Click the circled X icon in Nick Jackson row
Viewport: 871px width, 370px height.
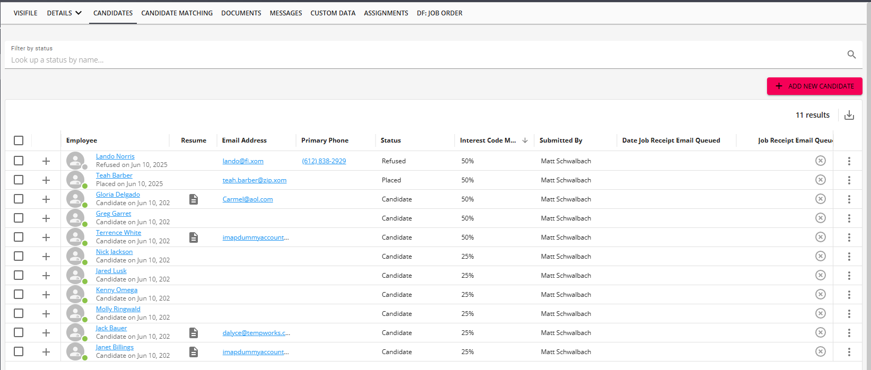point(821,256)
